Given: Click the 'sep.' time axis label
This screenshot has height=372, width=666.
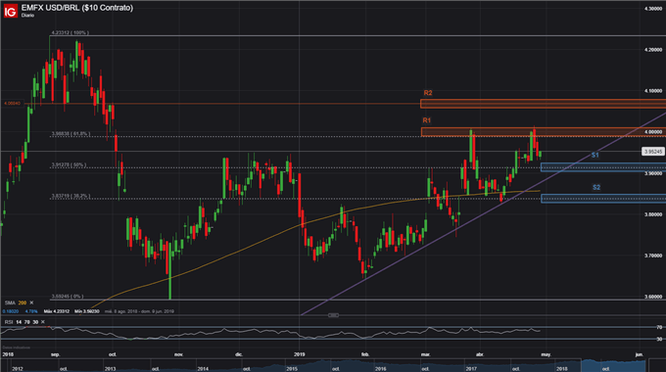Looking at the screenshot, I should point(55,354).
